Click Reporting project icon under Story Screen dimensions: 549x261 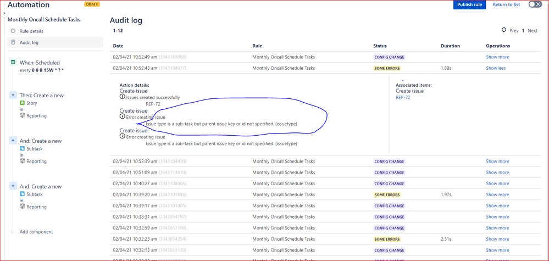[x=23, y=115]
